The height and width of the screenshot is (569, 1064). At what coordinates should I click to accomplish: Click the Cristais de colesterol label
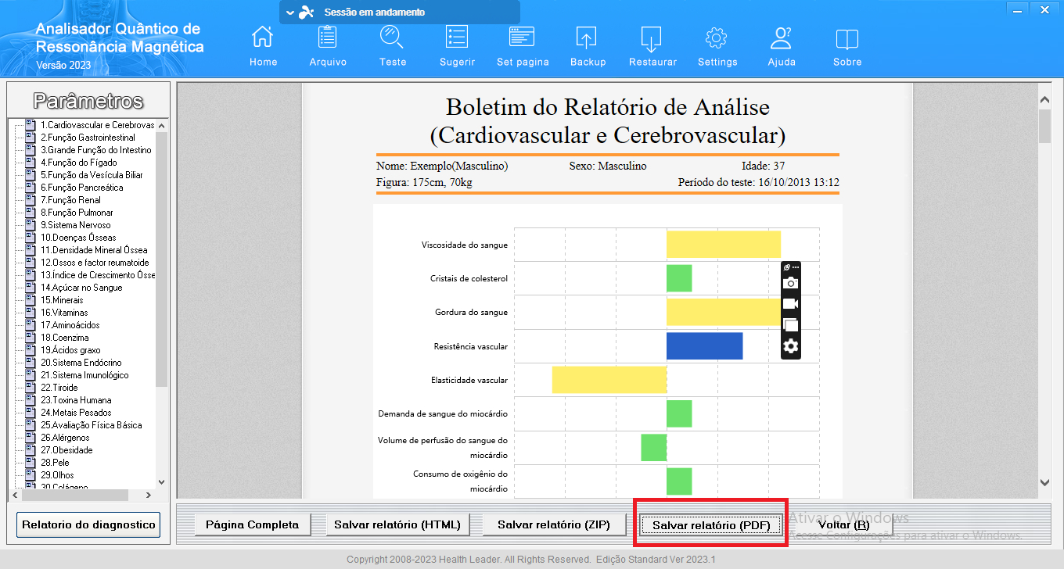tap(469, 278)
